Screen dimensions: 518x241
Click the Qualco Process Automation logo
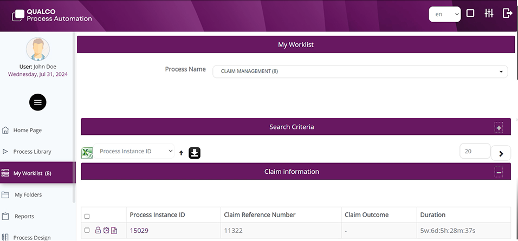click(52, 15)
